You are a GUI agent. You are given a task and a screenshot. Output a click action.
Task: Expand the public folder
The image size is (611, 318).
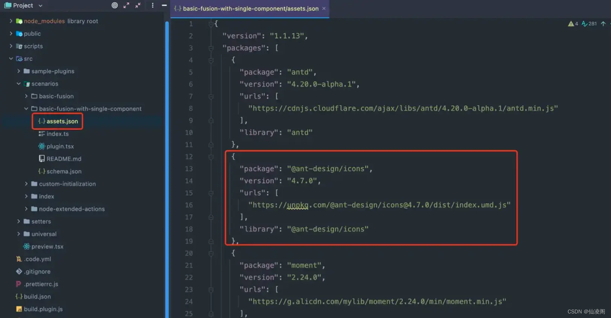[11, 33]
